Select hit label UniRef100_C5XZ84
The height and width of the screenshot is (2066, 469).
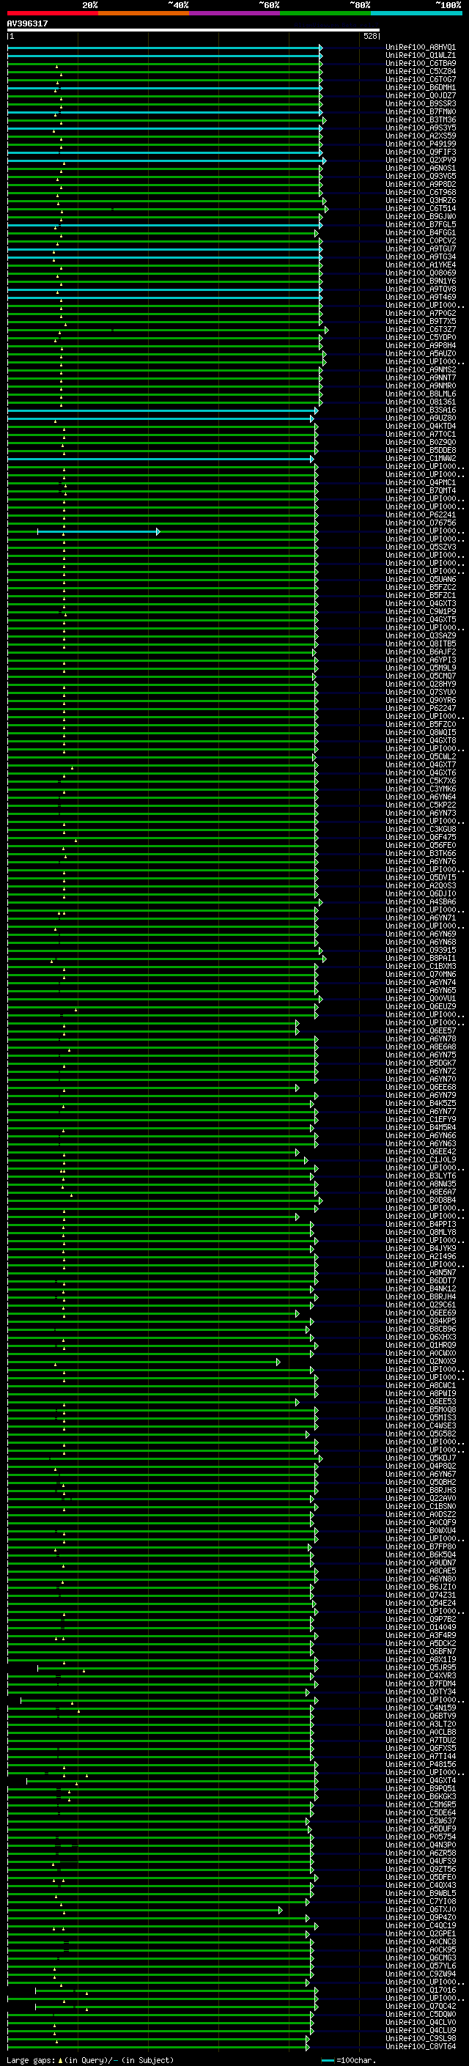(x=421, y=71)
